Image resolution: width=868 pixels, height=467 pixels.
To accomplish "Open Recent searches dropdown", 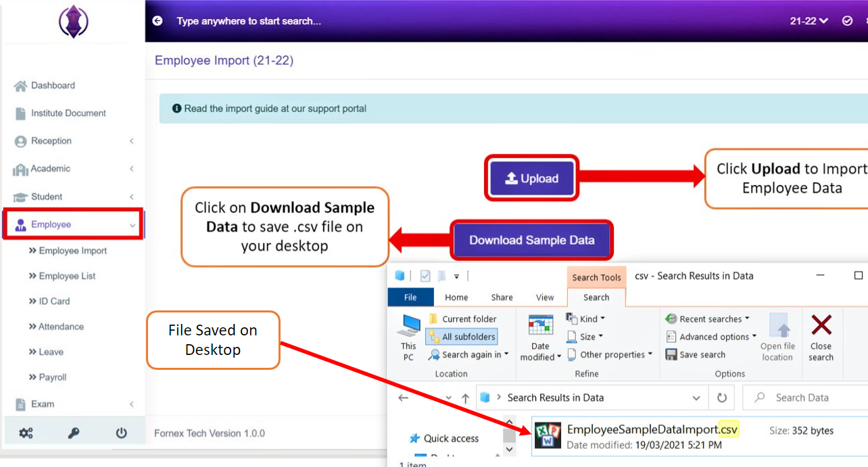I will 708,319.
